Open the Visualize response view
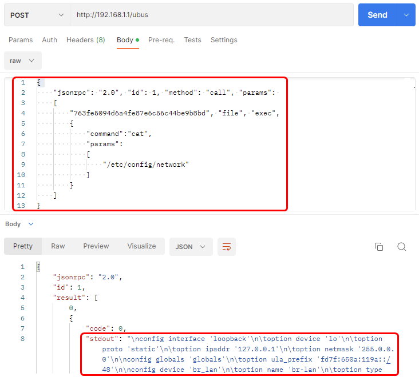Viewport: 419px width, 377px height. pos(141,246)
